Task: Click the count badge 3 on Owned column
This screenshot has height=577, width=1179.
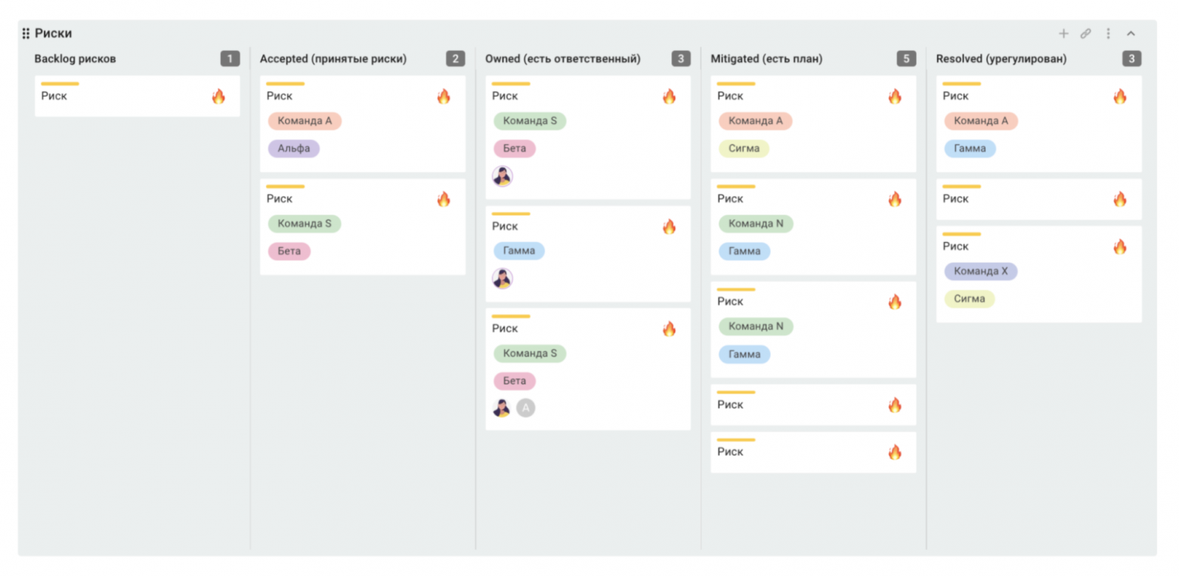Action: tap(680, 59)
